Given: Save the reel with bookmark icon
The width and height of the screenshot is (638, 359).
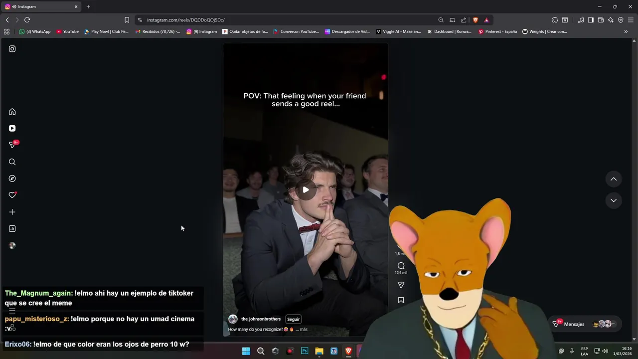Looking at the screenshot, I should click(401, 300).
